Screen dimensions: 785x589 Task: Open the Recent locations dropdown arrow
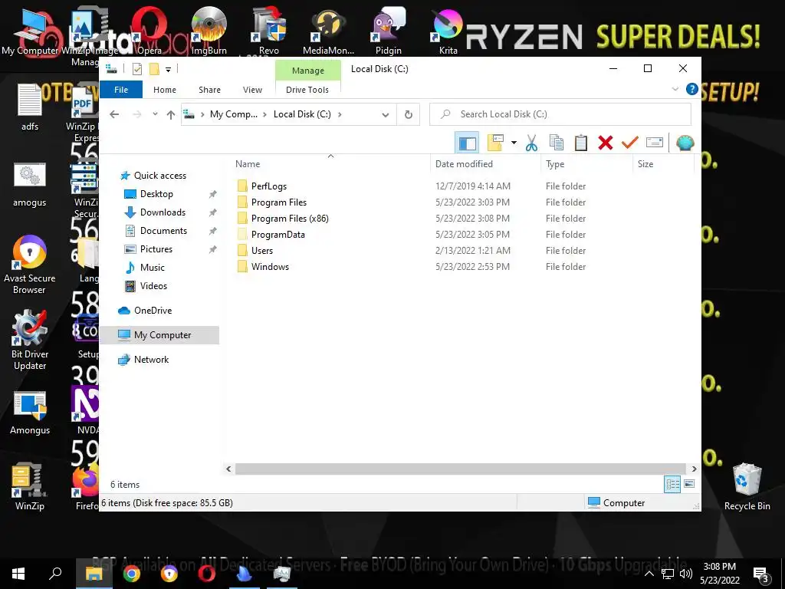point(155,114)
